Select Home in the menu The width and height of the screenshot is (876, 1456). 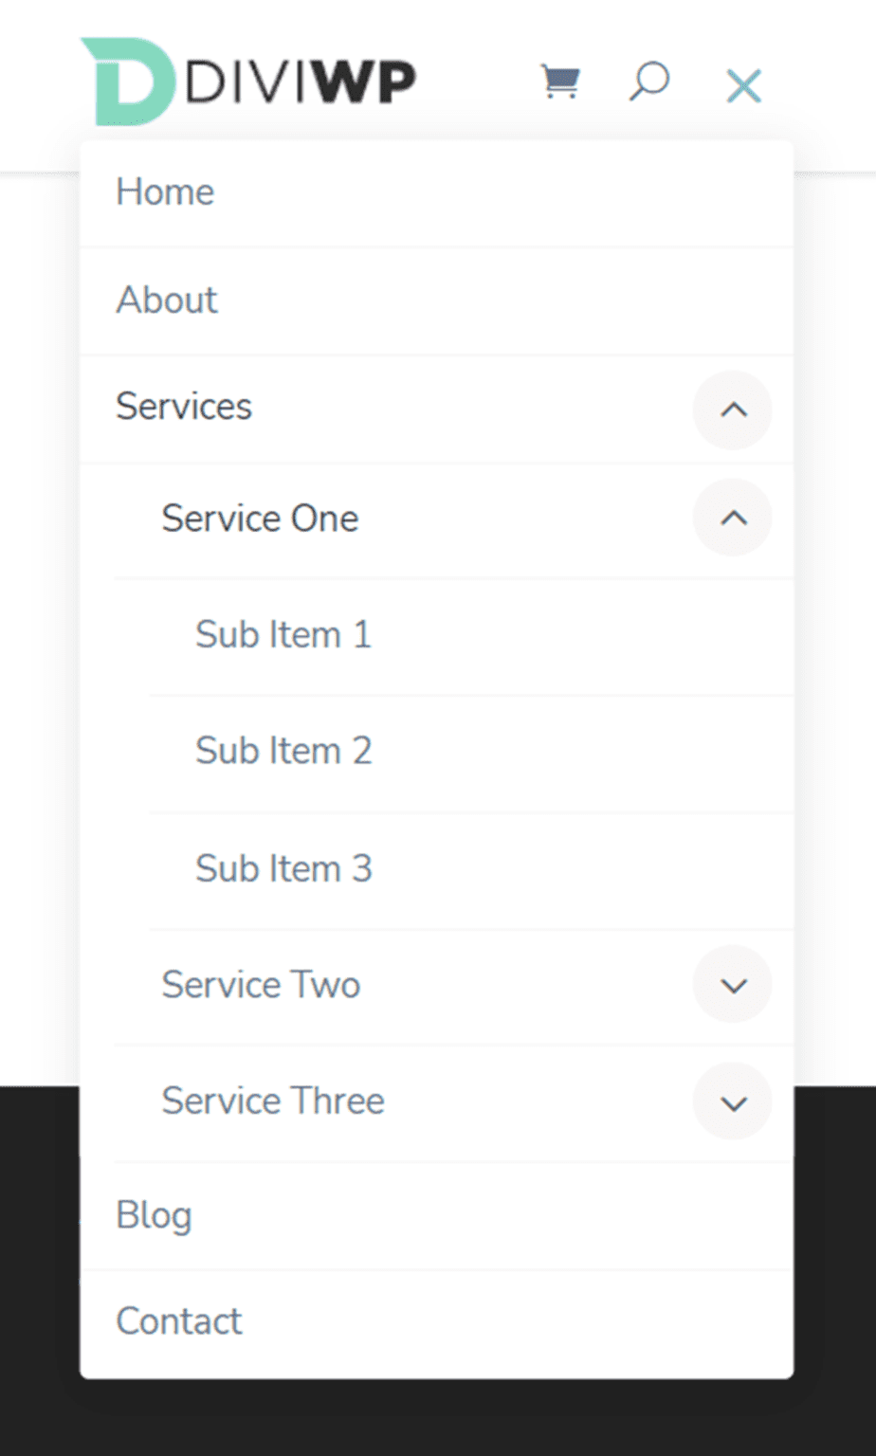pos(165,191)
